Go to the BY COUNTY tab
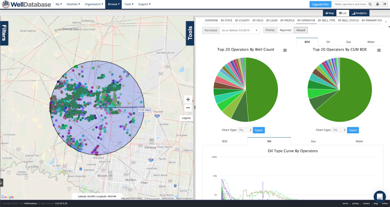The width and height of the screenshot is (390, 207). pyautogui.click(x=242, y=20)
